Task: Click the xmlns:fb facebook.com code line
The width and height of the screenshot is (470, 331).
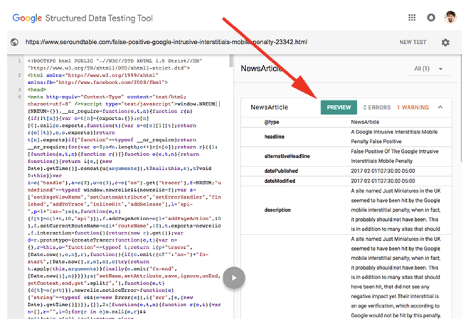Action: point(98,82)
